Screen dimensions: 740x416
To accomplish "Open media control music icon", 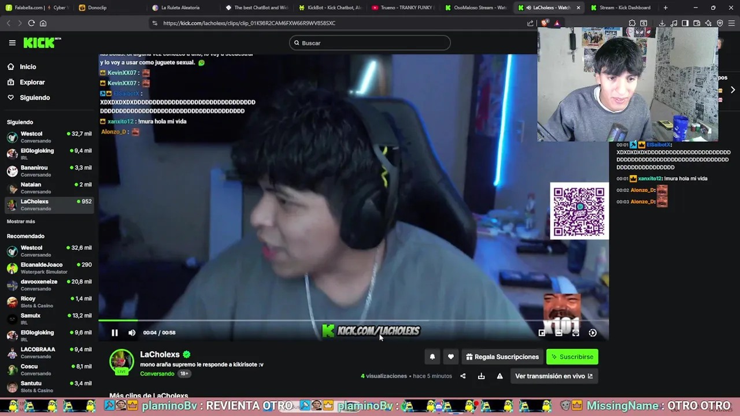I will (x=674, y=23).
